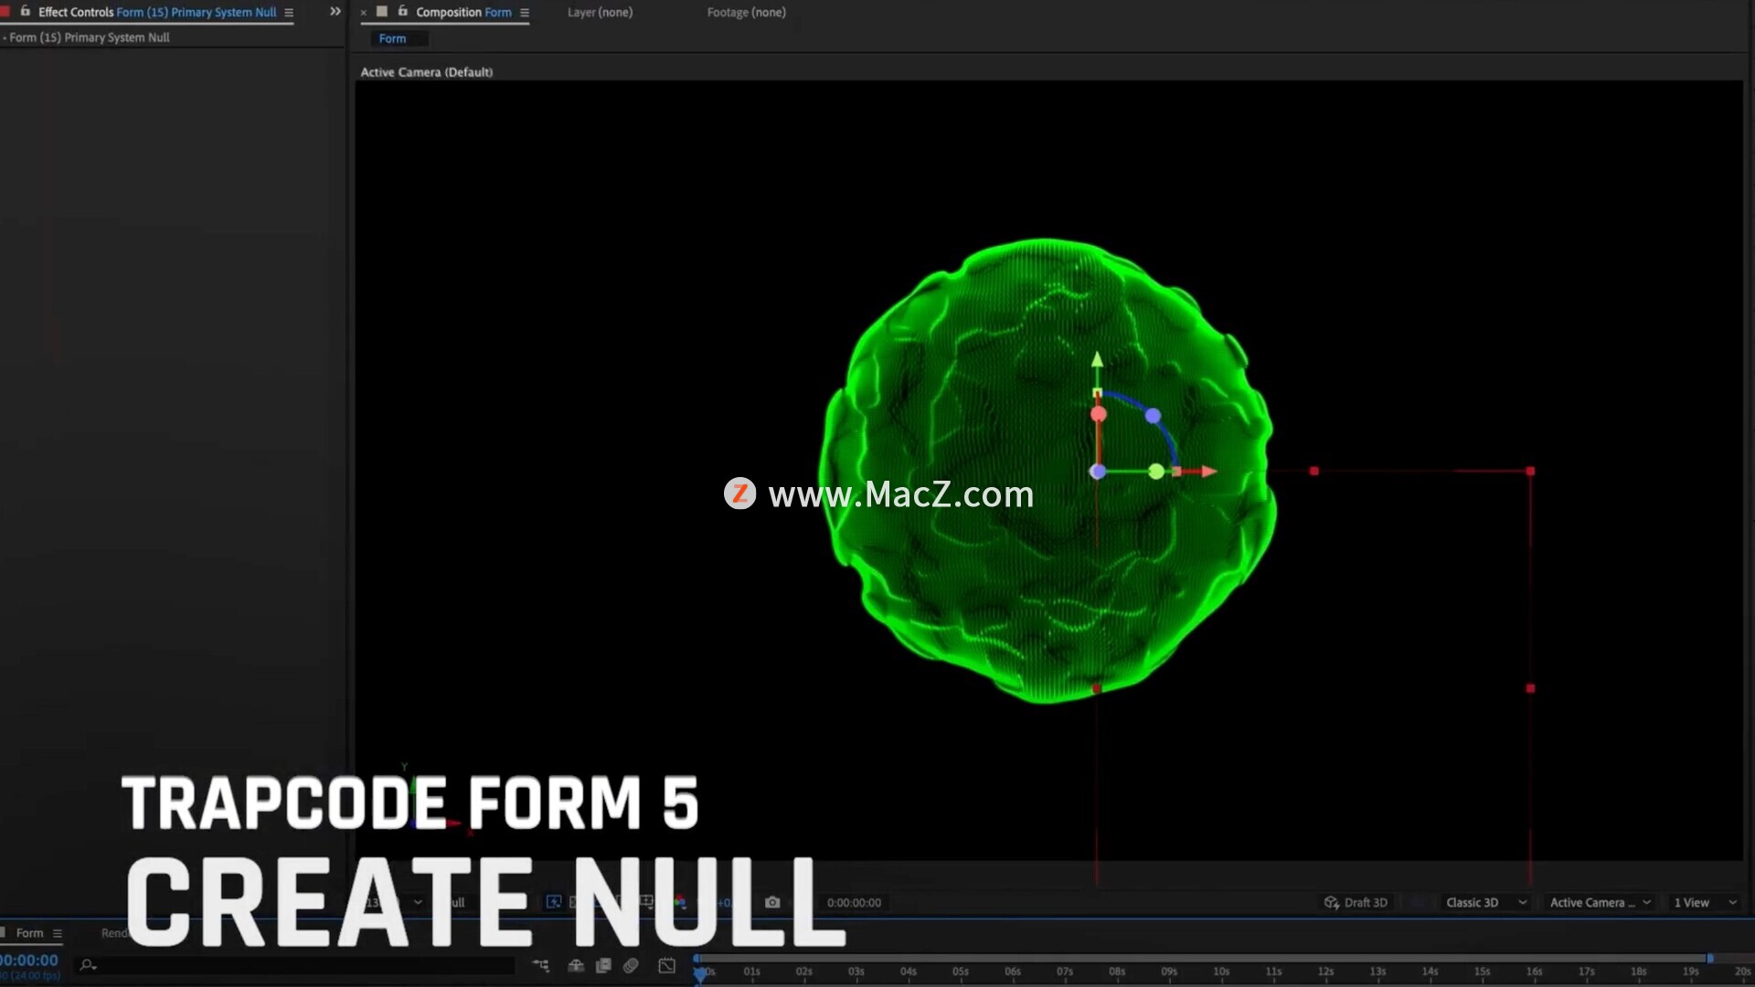Switch to the Effect Controls tab
The width and height of the screenshot is (1755, 987).
[x=156, y=13]
